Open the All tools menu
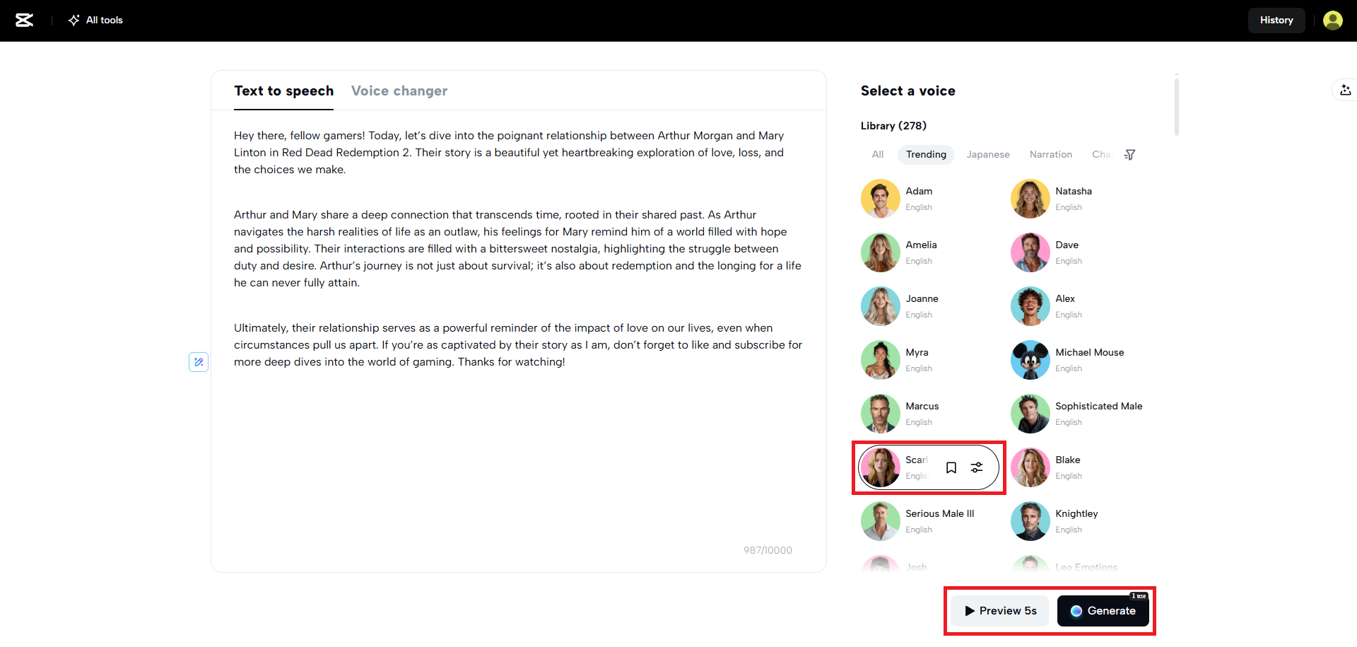The width and height of the screenshot is (1357, 647). 95,20
